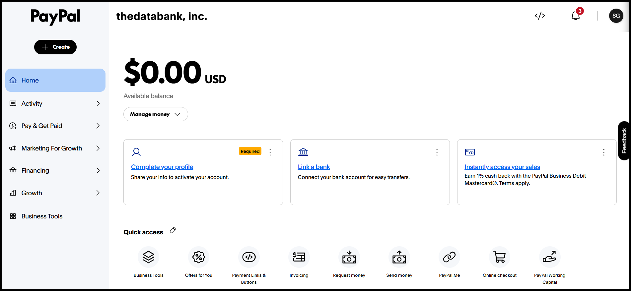Screen dimensions: 631x291
Task: Open the Send money icon
Action: point(399,257)
